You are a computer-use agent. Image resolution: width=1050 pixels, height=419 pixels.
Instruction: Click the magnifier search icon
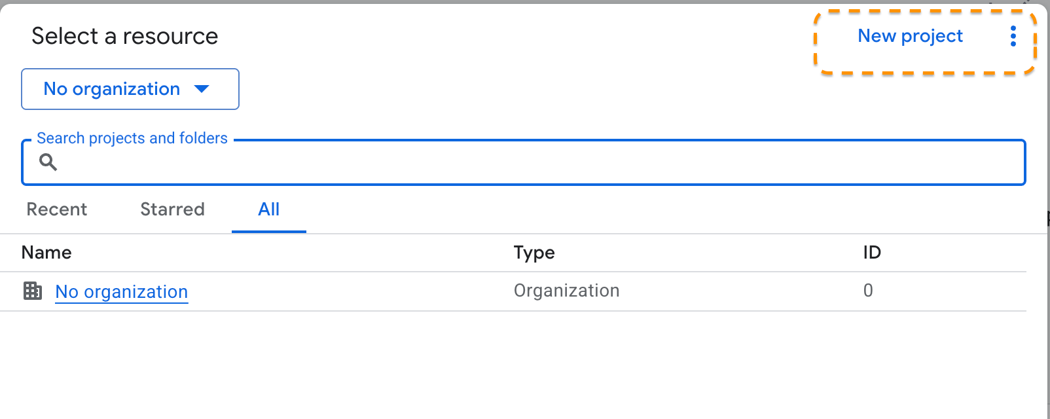click(48, 162)
